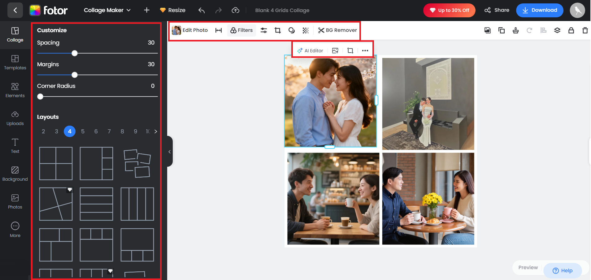Select the Uploads panel in the sidebar
The image size is (591, 280).
click(x=15, y=118)
